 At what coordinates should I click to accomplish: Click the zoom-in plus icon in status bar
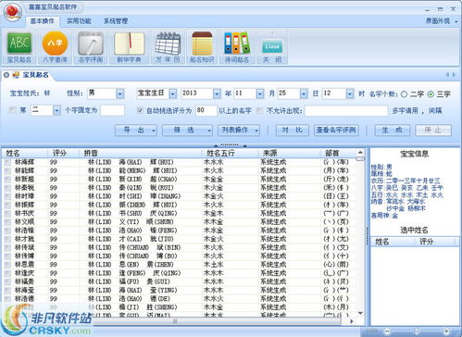pyautogui.click(x=446, y=331)
